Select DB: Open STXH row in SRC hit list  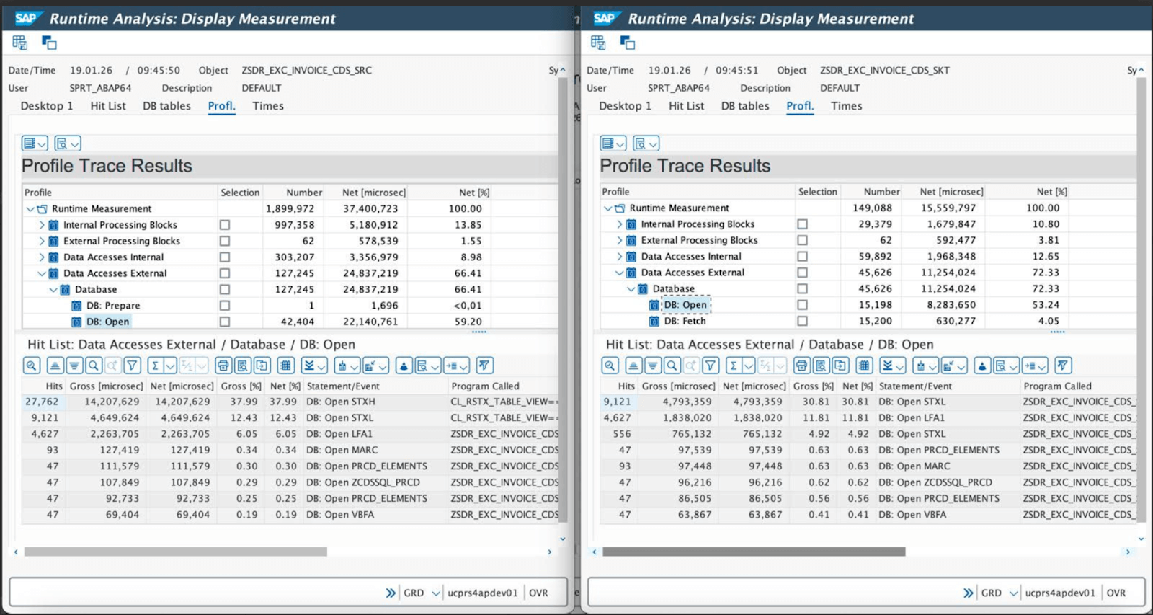coord(290,402)
